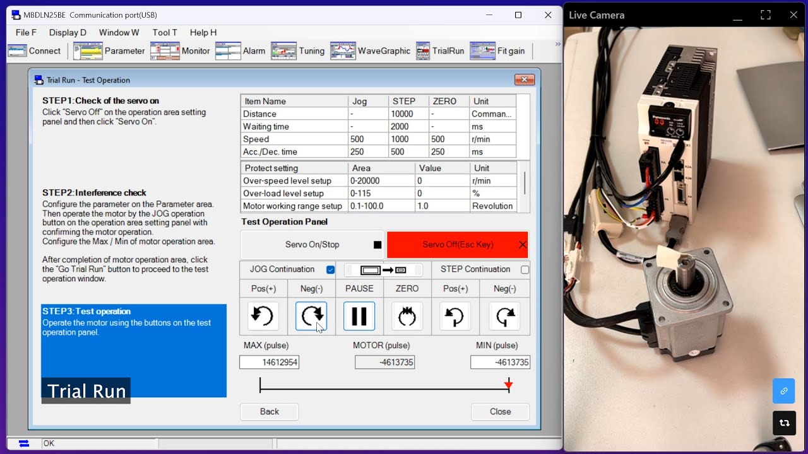Open the Display D menu
This screenshot has height=454, width=808.
coord(68,32)
